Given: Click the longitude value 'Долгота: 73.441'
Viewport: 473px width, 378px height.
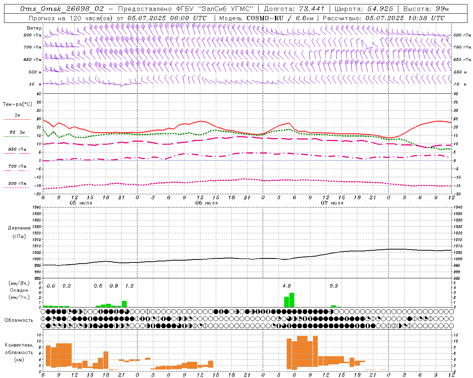Looking at the screenshot, I should 294,9.
